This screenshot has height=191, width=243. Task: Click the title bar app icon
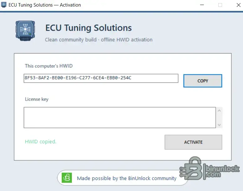4,5
